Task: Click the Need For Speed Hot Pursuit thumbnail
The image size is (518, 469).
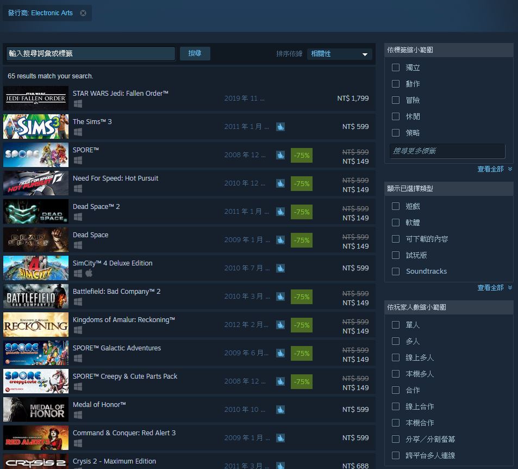Action: click(x=36, y=183)
